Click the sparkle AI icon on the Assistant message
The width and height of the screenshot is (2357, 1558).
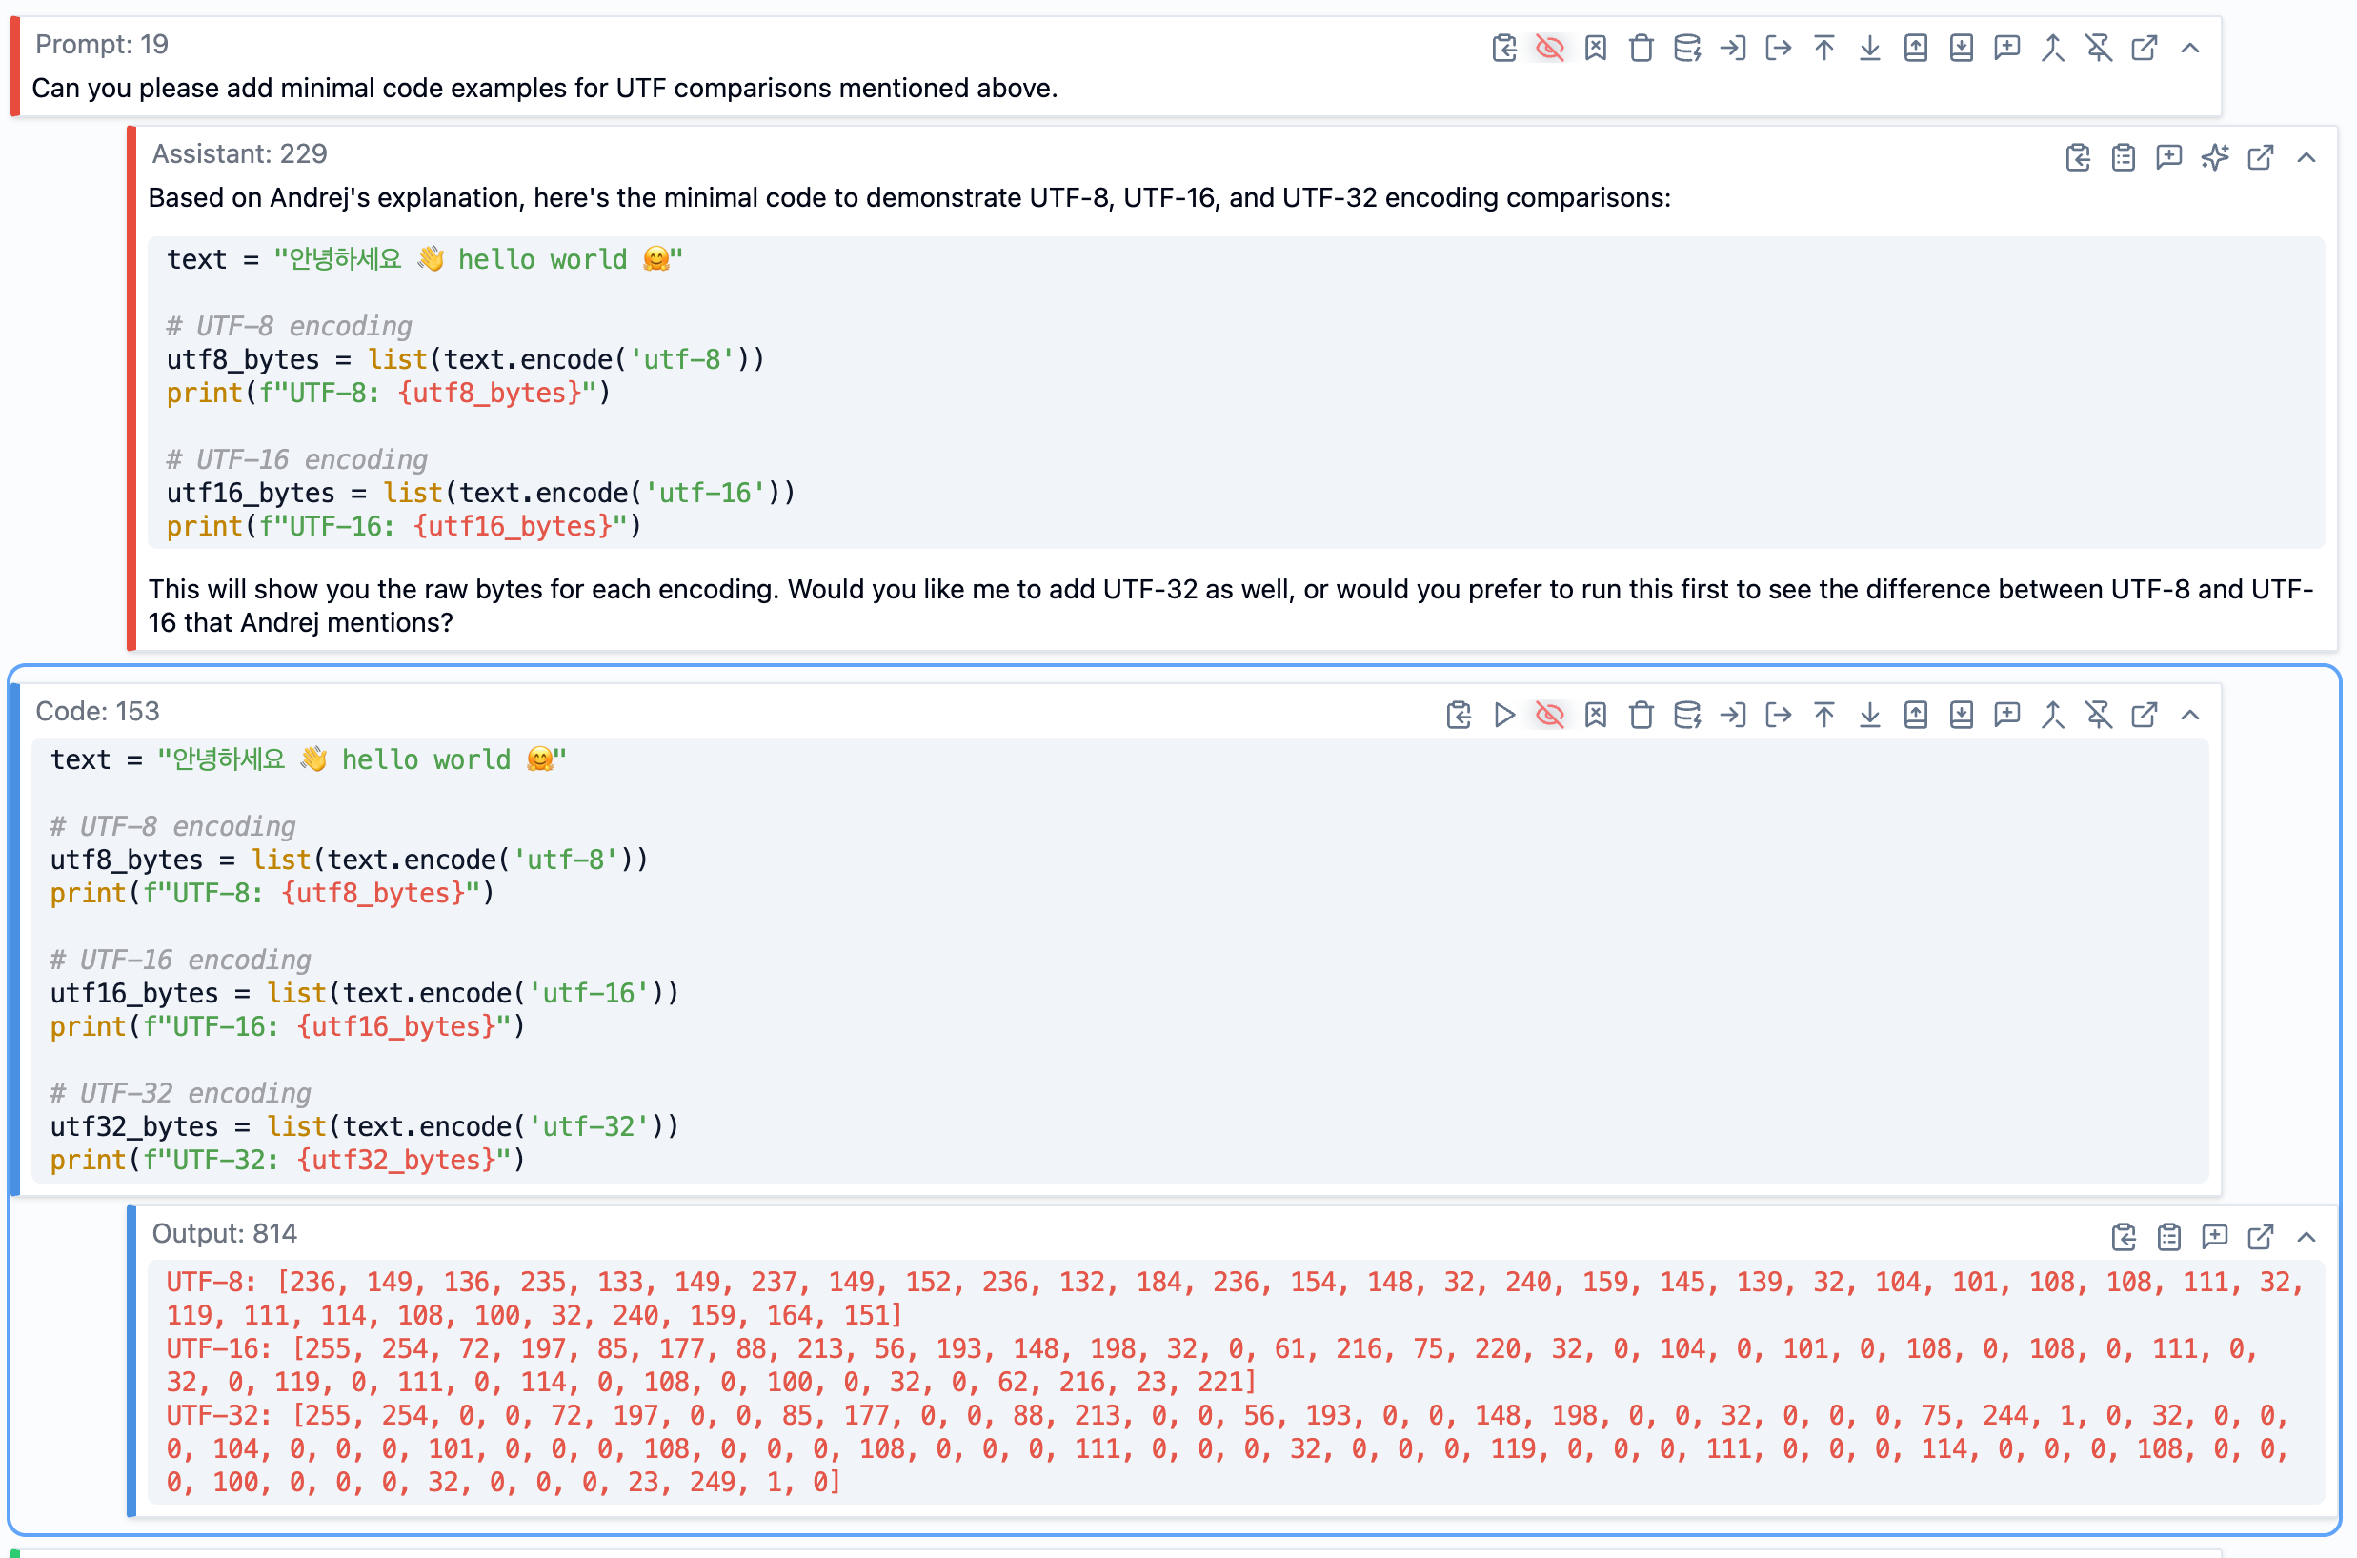click(2214, 157)
